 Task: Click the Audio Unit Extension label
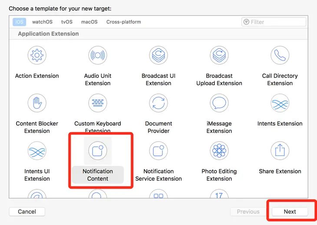point(98,79)
